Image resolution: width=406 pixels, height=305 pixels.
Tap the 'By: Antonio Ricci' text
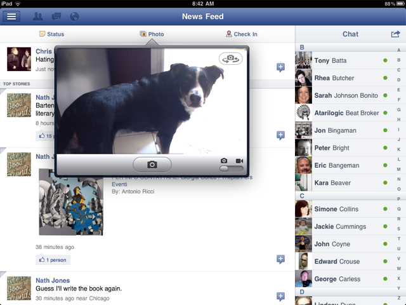pyautogui.click(x=133, y=191)
